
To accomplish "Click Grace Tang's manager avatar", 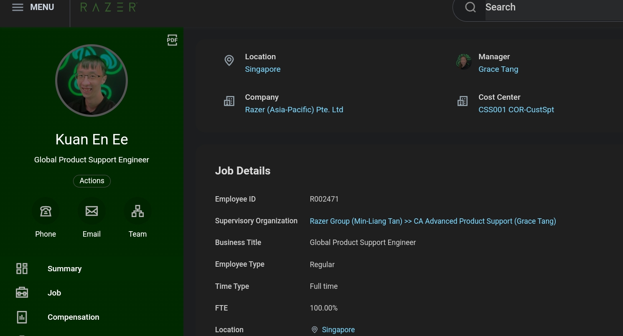I will [x=464, y=62].
